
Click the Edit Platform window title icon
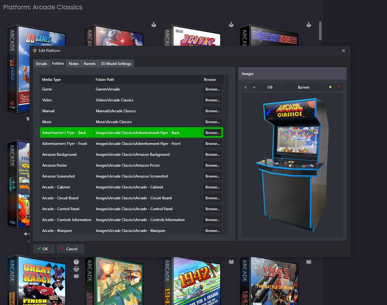35,51
